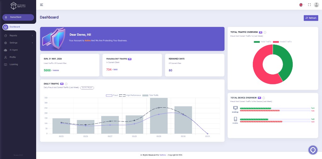Click the 05/31 fraud data point

tap(208, 134)
